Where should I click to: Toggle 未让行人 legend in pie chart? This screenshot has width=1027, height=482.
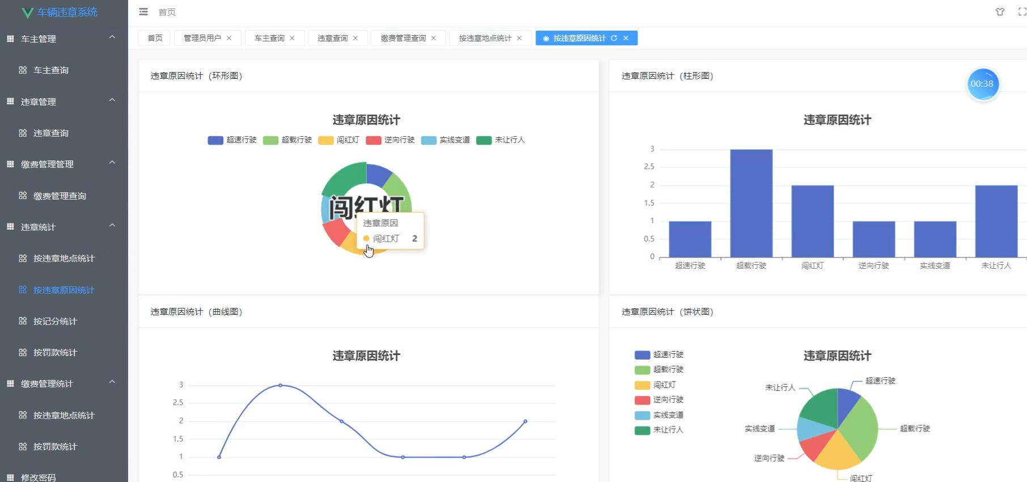[x=659, y=430]
